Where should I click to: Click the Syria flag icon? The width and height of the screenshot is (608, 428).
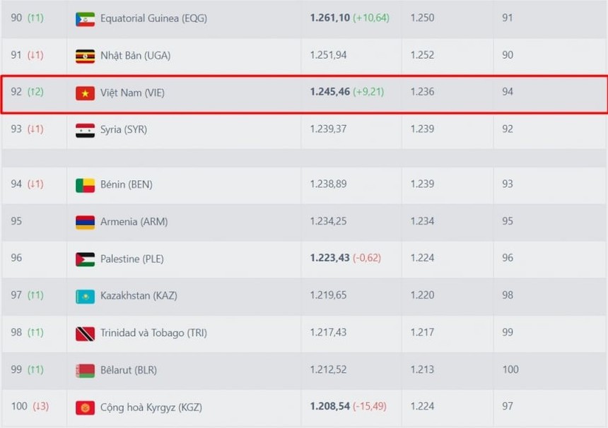point(85,130)
